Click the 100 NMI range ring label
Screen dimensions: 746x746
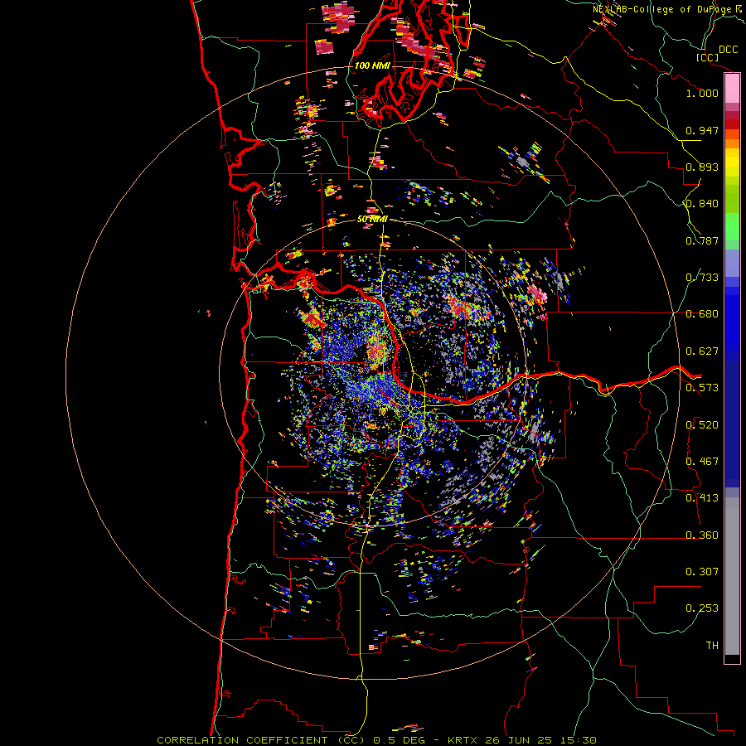[372, 65]
